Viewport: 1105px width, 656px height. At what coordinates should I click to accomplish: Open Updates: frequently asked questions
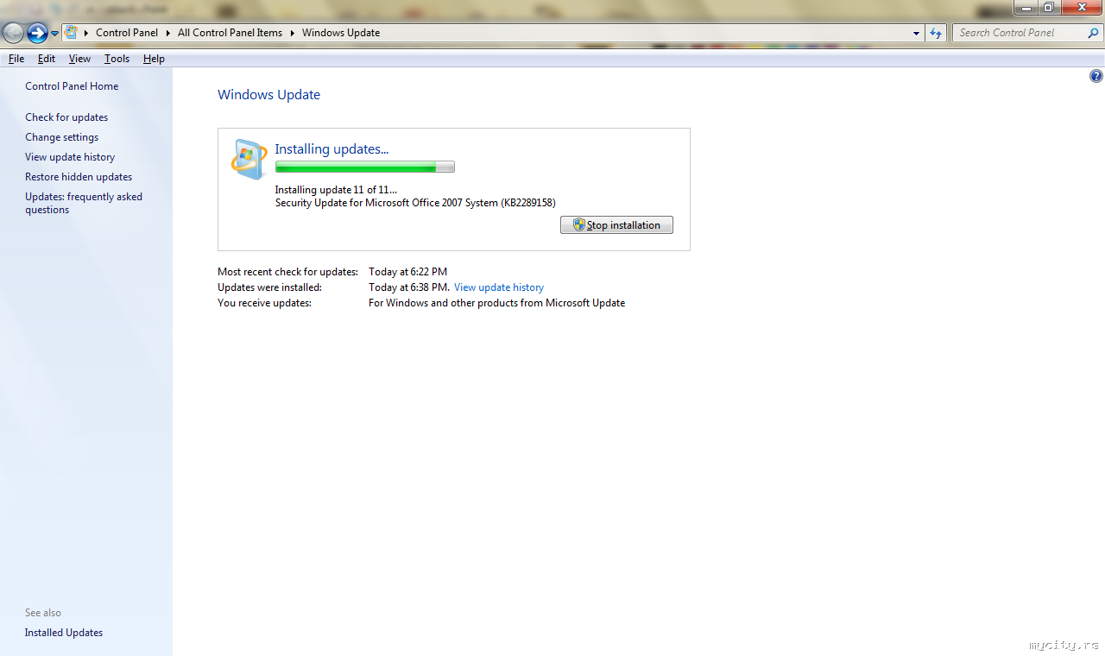coord(84,203)
